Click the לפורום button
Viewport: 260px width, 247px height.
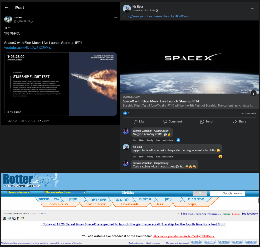197,242
